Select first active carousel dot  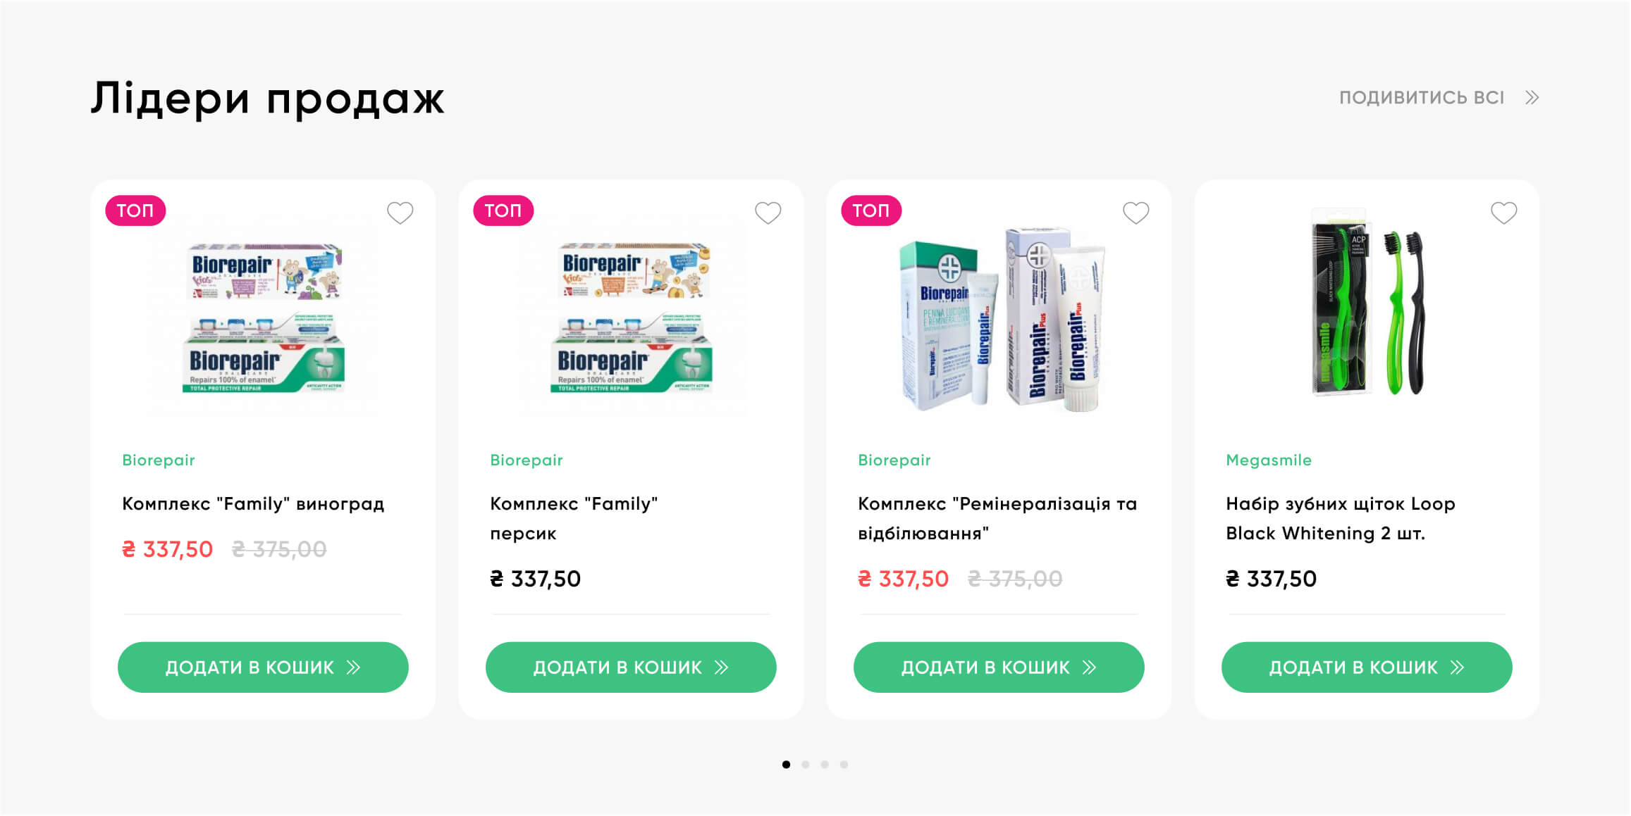pyautogui.click(x=786, y=765)
